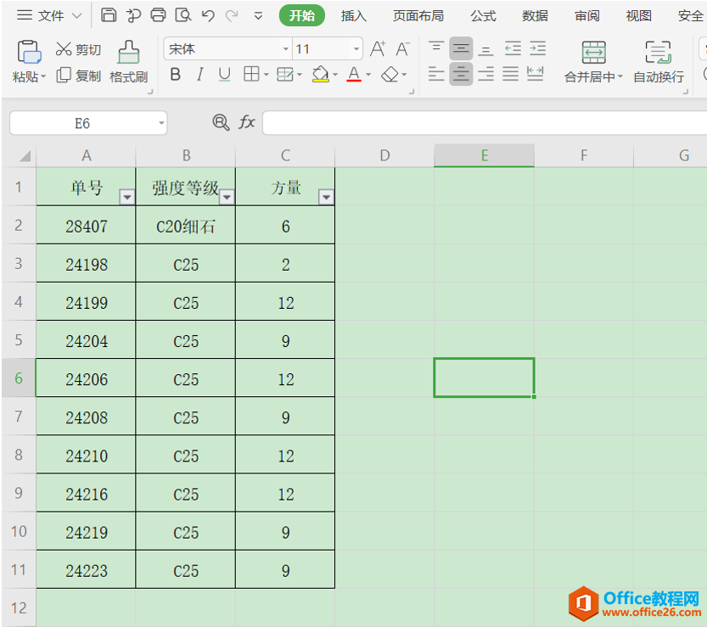Click the Paste clipboard icon
The width and height of the screenshot is (707, 627).
30,53
